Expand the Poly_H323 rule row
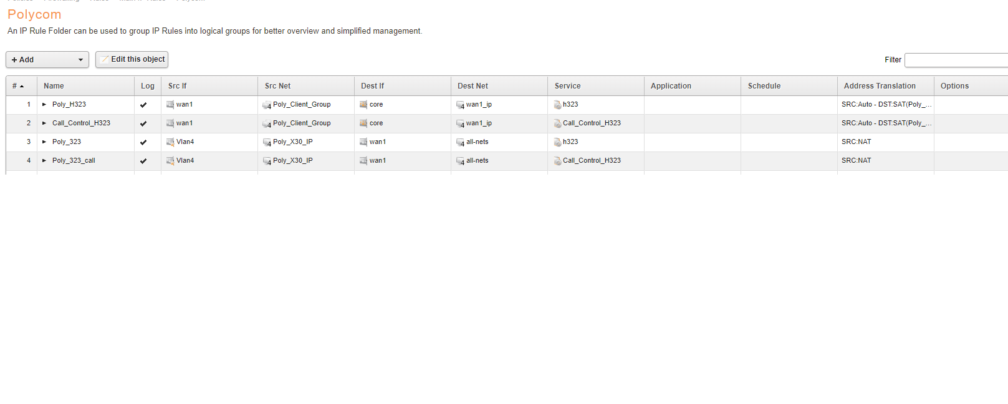Screen dimensions: 1008x404 (x=44, y=105)
